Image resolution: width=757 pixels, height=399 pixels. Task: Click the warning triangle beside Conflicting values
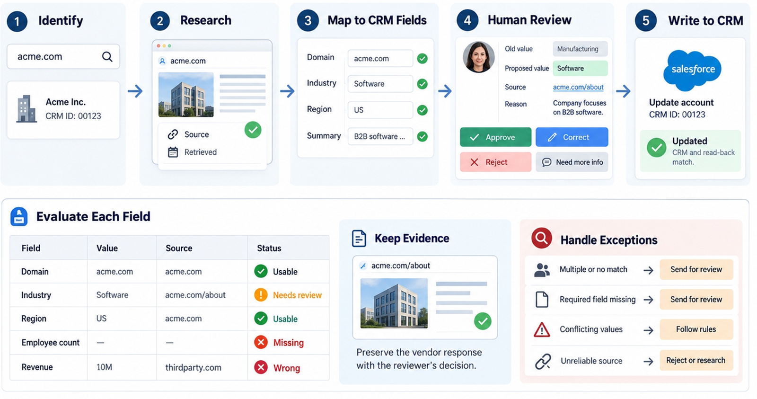click(542, 329)
